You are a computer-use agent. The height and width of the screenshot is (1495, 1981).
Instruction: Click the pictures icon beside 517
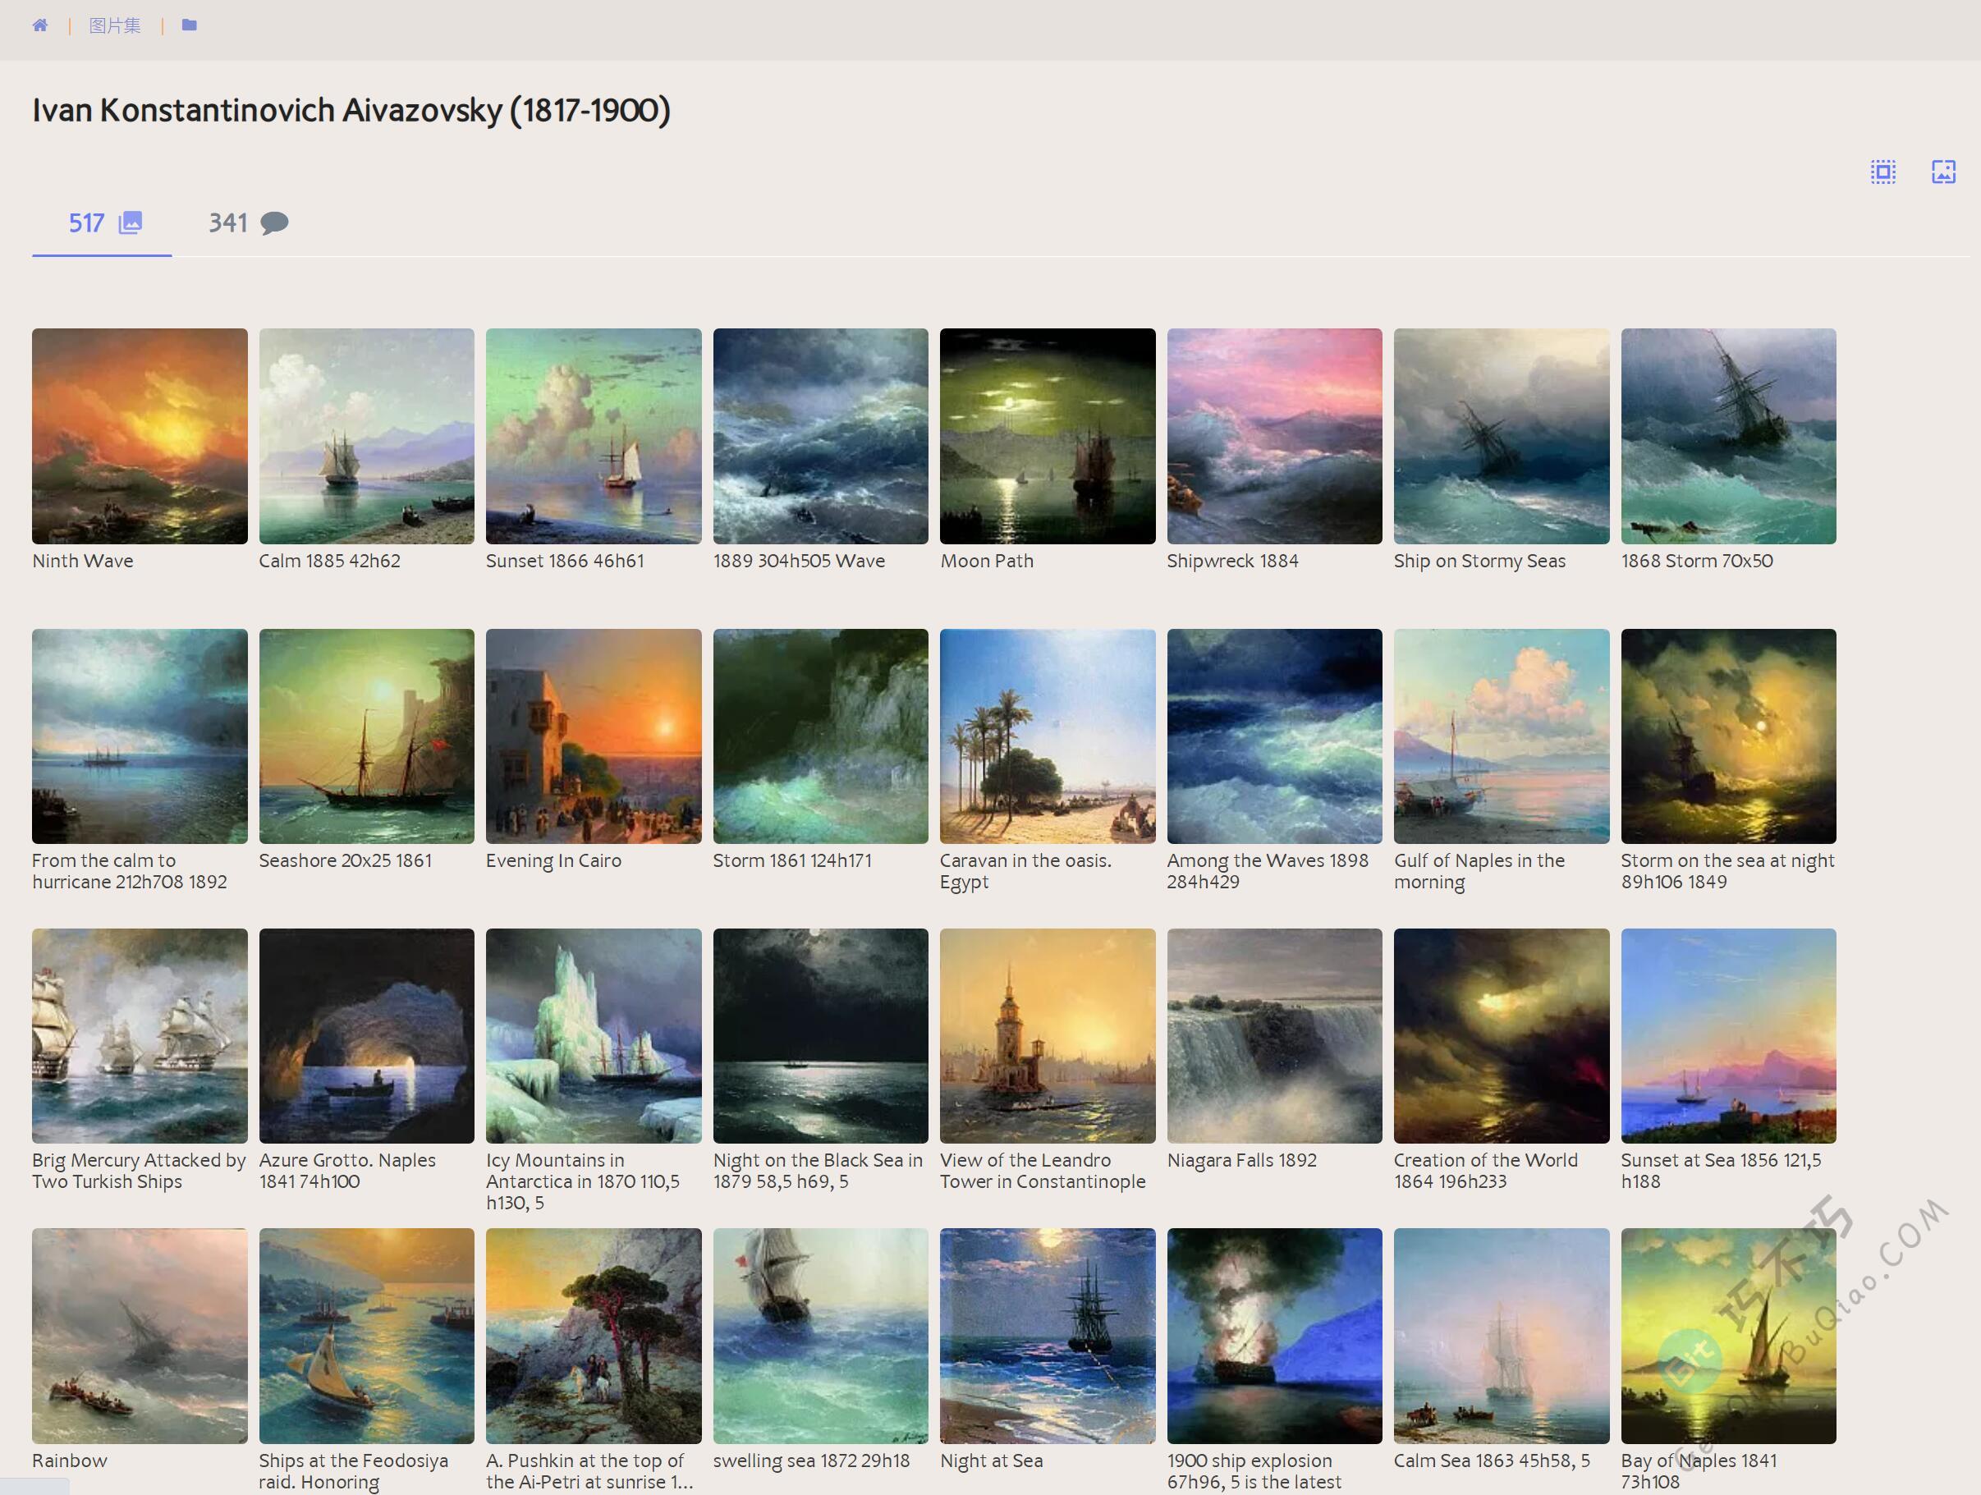point(131,222)
